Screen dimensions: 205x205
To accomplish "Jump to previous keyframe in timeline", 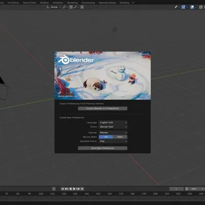I will tap(67, 189).
